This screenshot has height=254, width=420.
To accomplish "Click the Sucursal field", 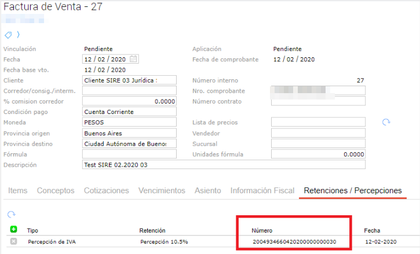I will 318,143.
